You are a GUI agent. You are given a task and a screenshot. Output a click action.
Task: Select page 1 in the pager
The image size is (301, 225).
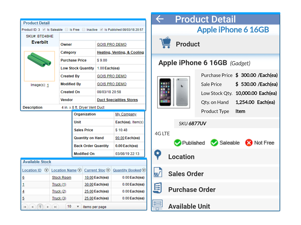click(x=40, y=207)
